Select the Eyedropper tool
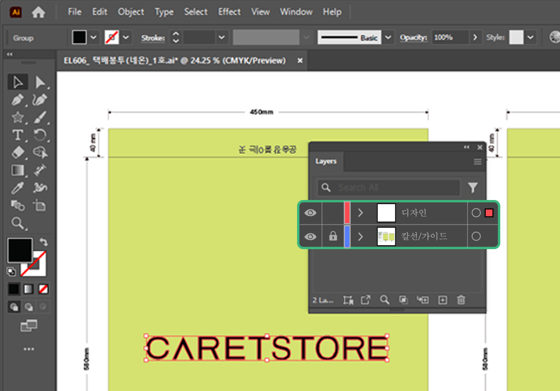 (x=18, y=188)
